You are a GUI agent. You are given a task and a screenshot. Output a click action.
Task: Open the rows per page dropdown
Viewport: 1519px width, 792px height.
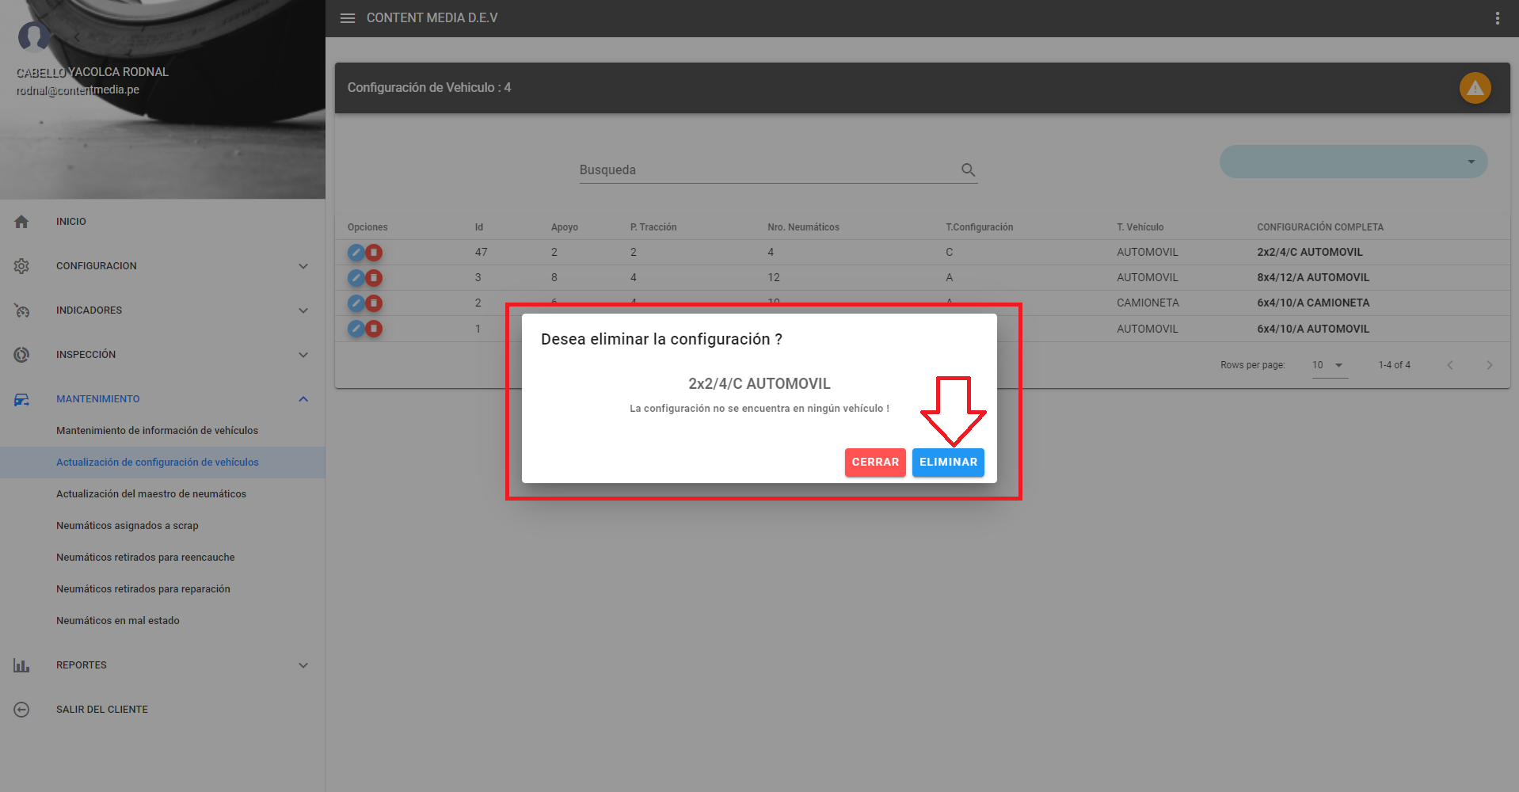1329,365
